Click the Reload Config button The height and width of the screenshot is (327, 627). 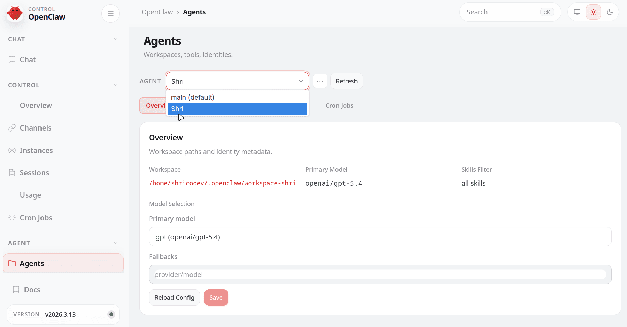174,297
